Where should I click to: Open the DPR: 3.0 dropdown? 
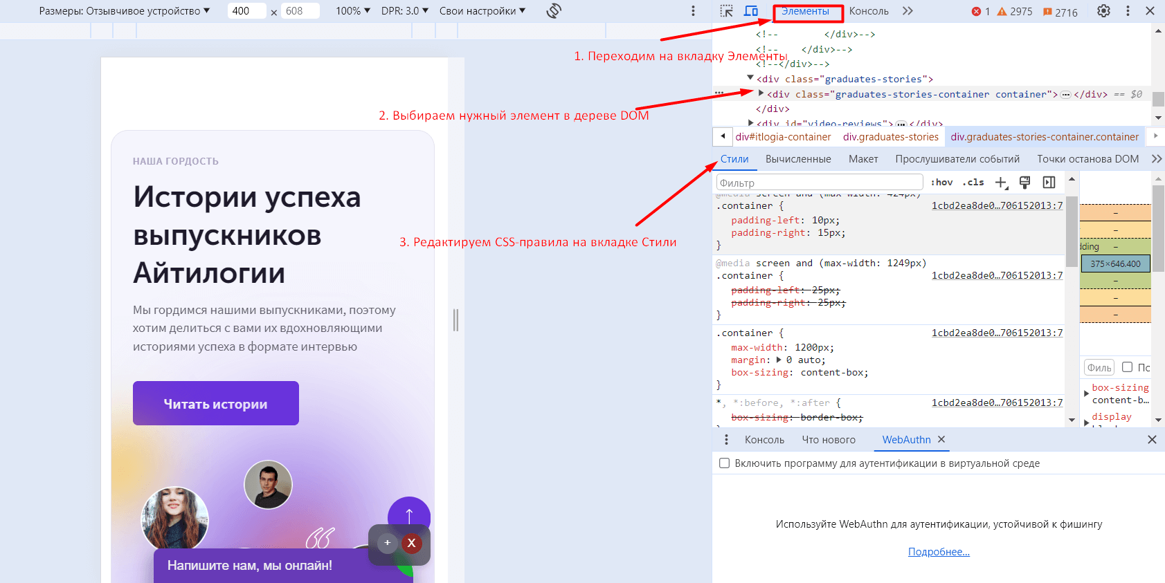[x=404, y=11]
